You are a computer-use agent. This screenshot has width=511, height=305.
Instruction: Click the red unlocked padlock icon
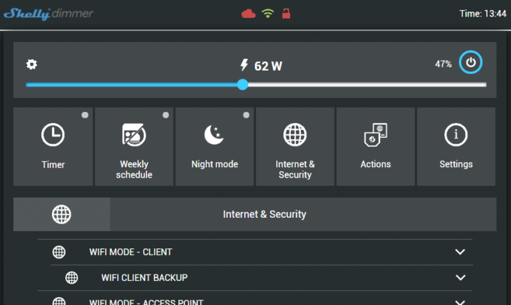tap(286, 13)
